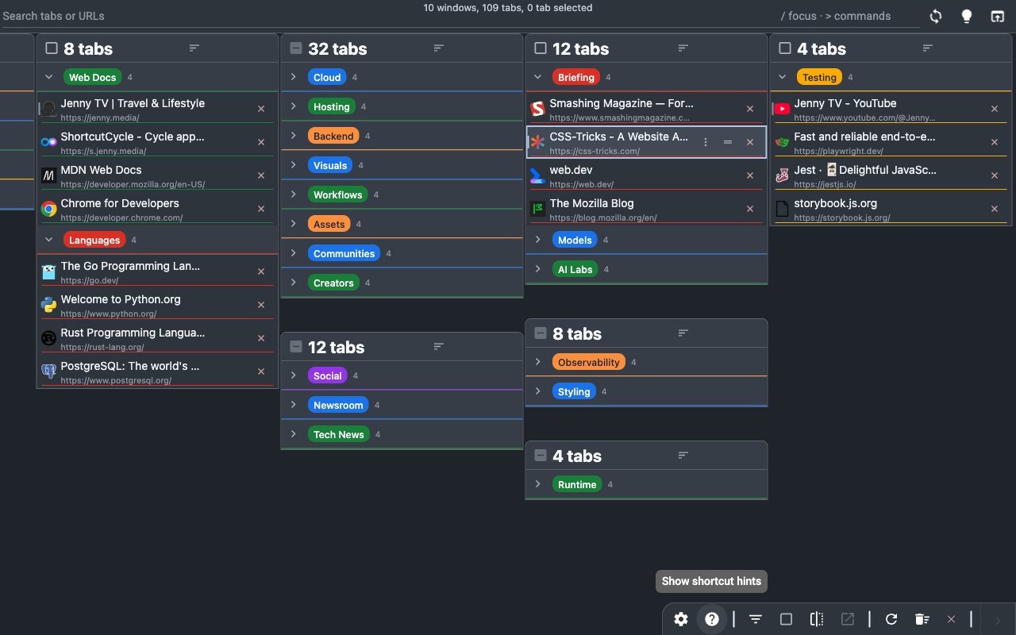Toggle theme with the lightbulb icon
Screen dimensions: 1016x635
point(966,16)
